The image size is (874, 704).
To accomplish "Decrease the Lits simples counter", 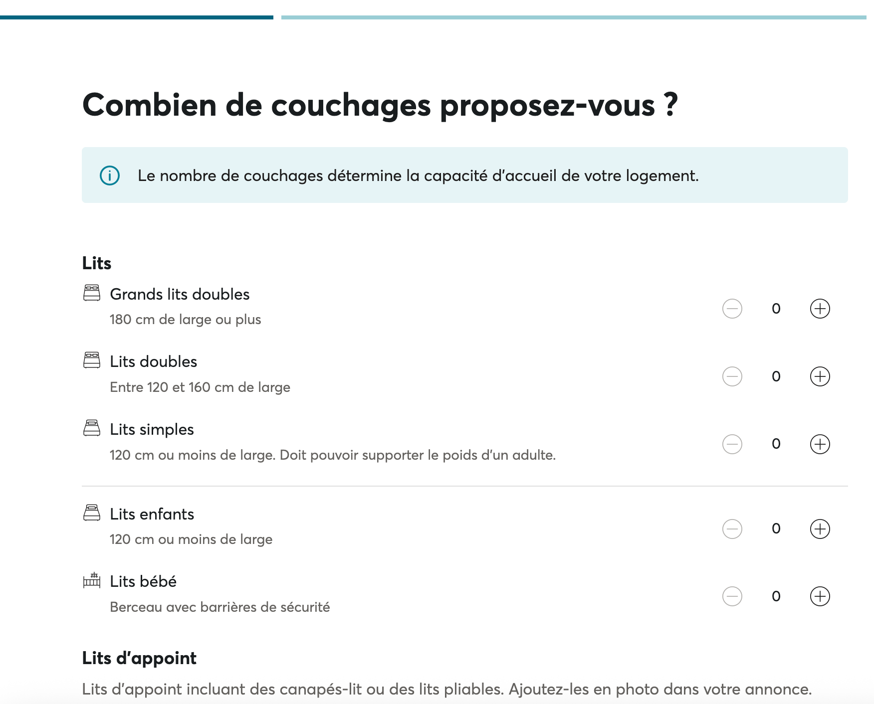I will click(732, 444).
